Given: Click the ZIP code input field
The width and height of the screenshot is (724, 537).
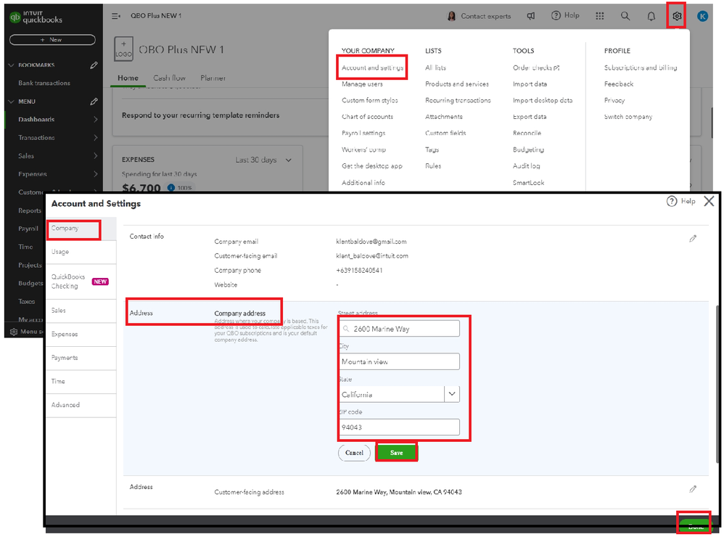Looking at the screenshot, I should point(399,427).
